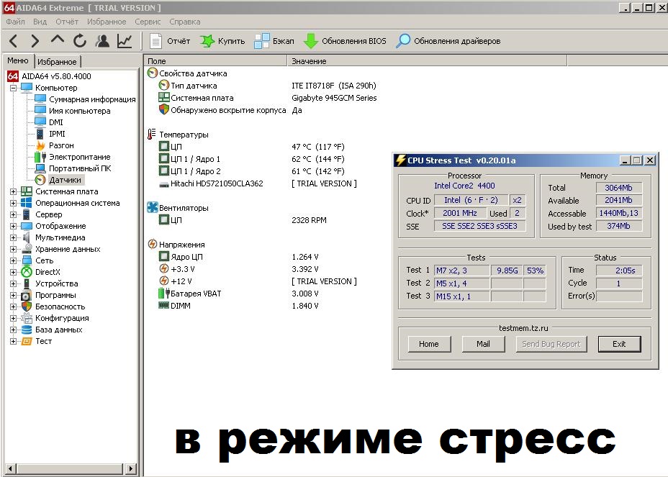
Task: Click the Test 3 field M15 x1, 1
Action: point(462,296)
